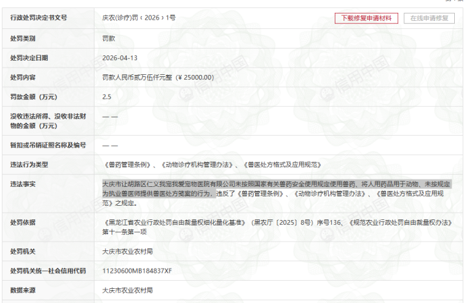This screenshot has width=467, height=303.
Task: Select the document number 庆农(诊疗)罚〔2026〕1号
Action: pyautogui.click(x=139, y=18)
